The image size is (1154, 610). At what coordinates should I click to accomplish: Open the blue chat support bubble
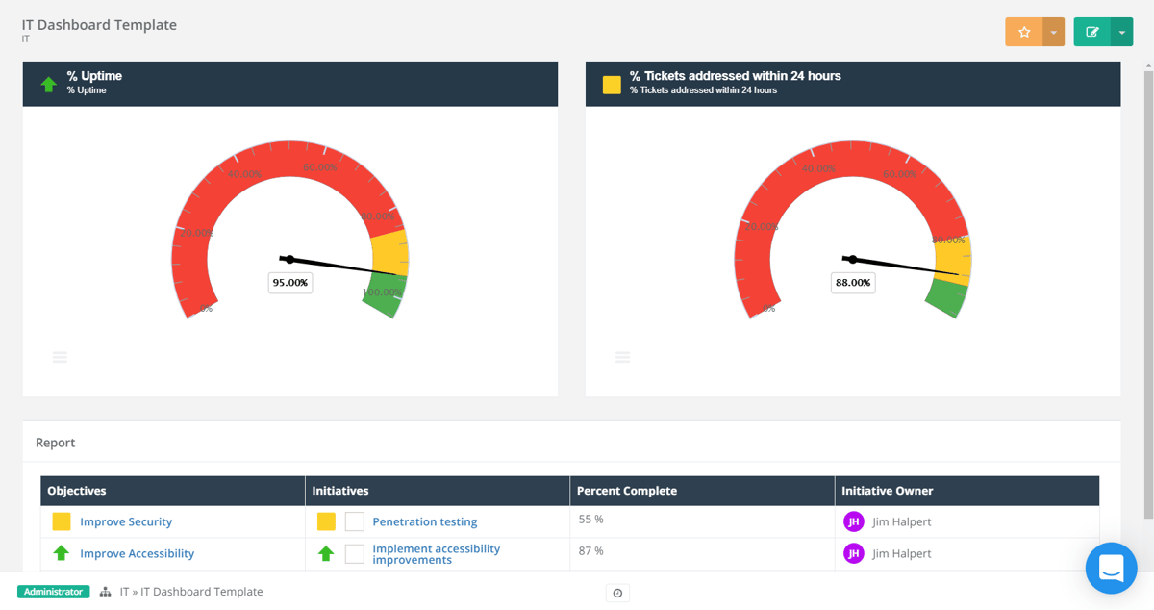click(1112, 568)
